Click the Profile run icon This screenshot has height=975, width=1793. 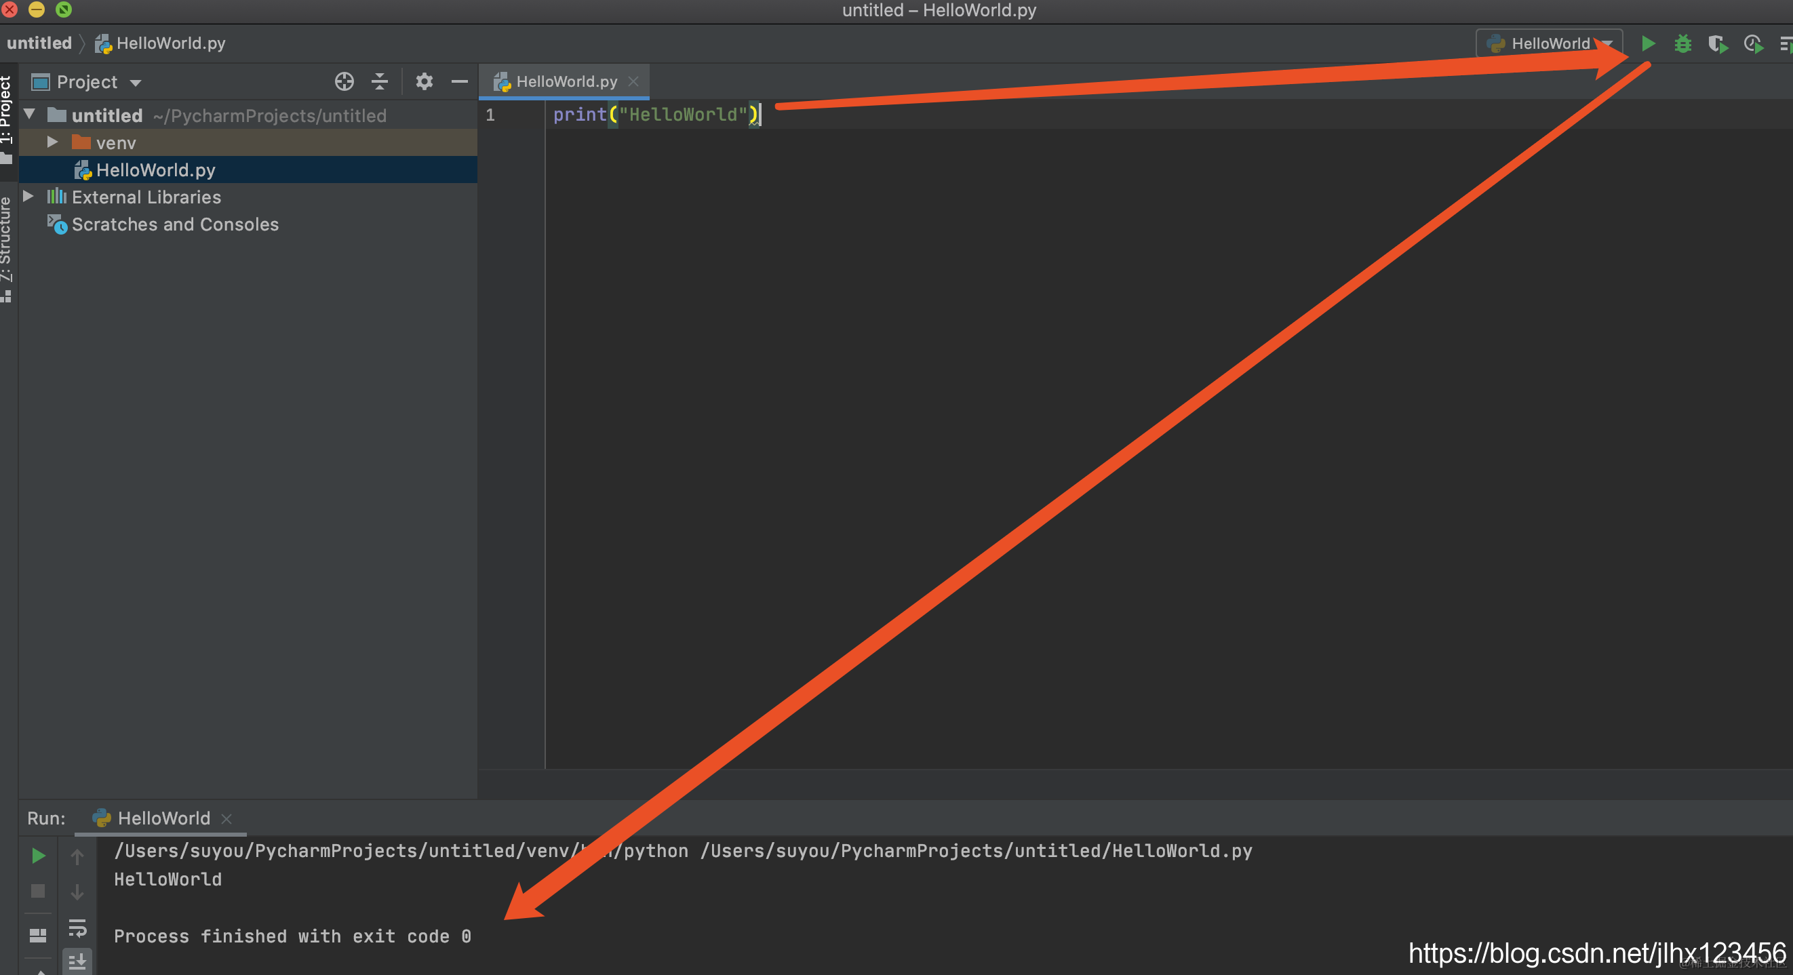pyautogui.click(x=1752, y=45)
